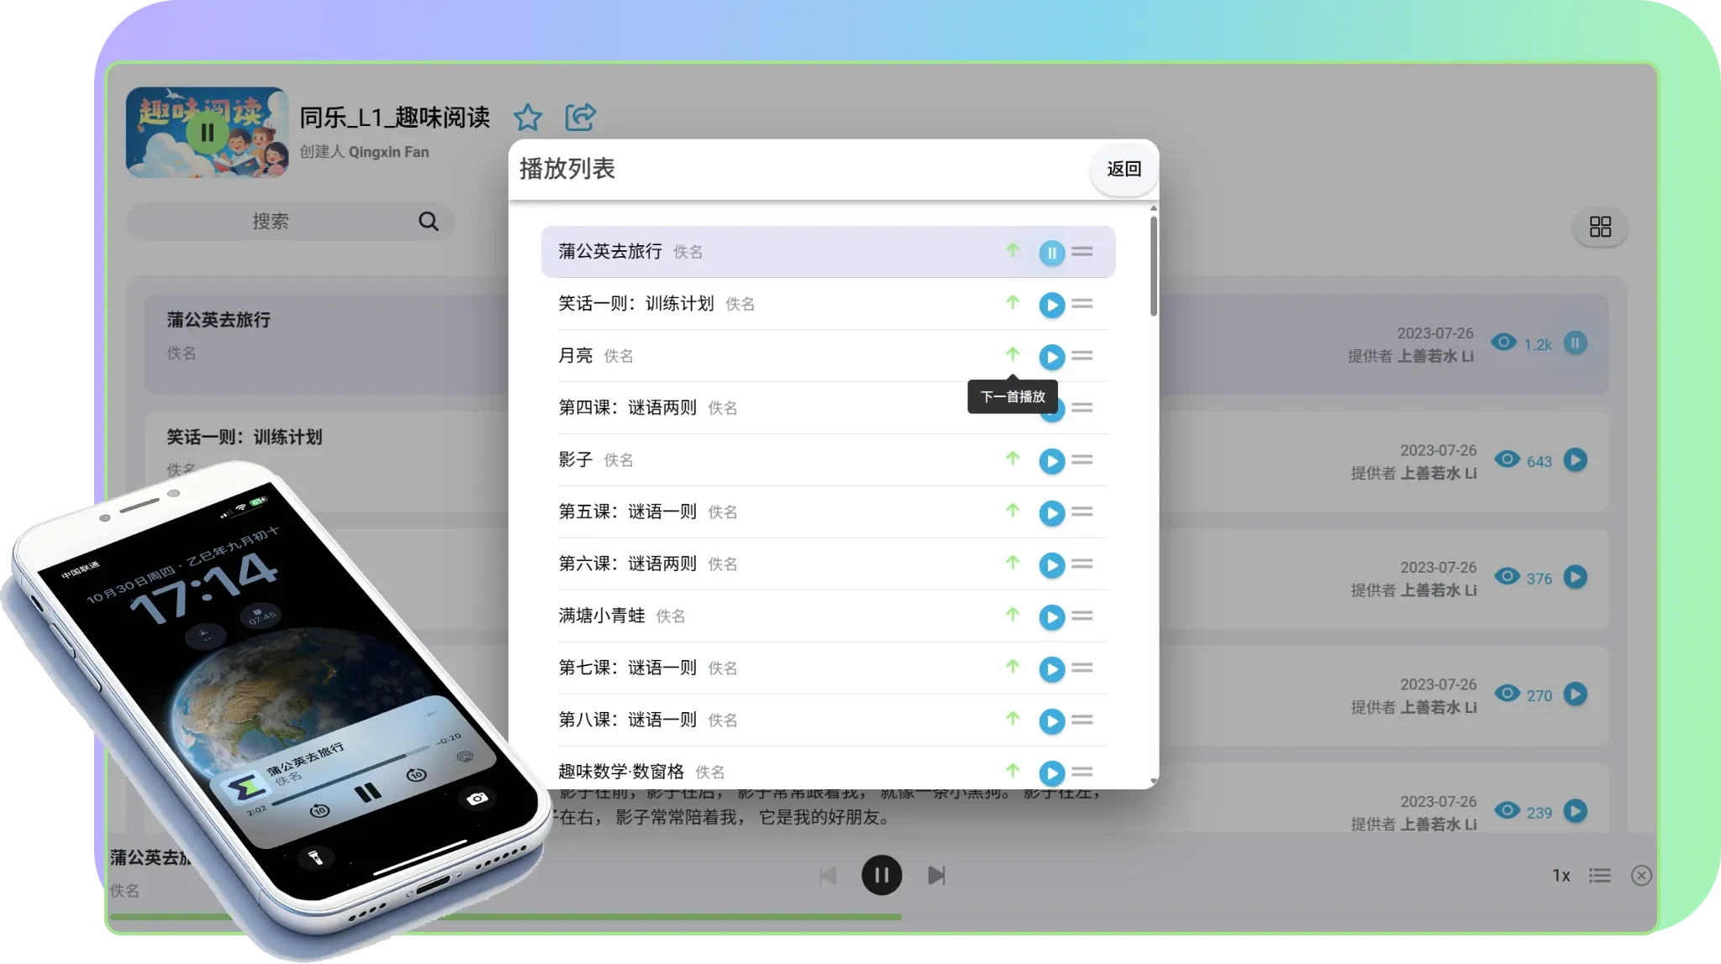Pause 蒲公英去旅行 from background list card
This screenshot has width=1721, height=964.
click(1576, 343)
